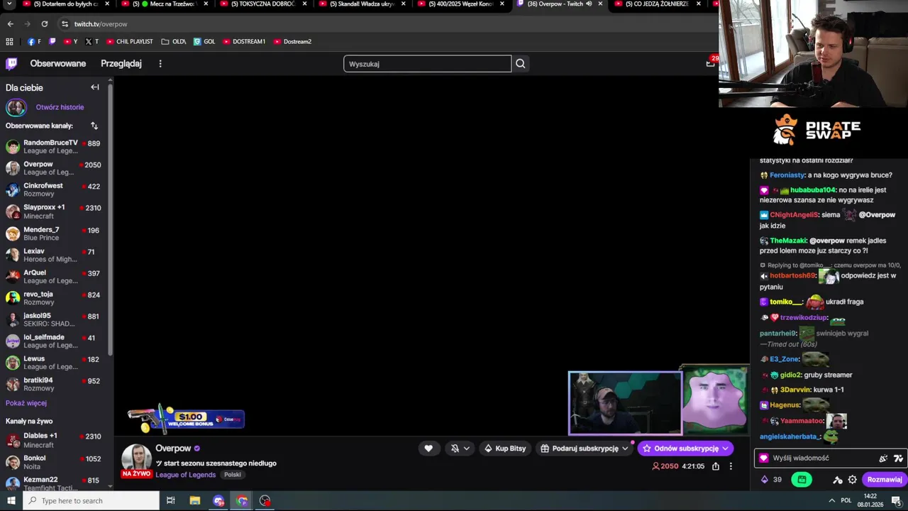Go back in browser history

point(11,24)
